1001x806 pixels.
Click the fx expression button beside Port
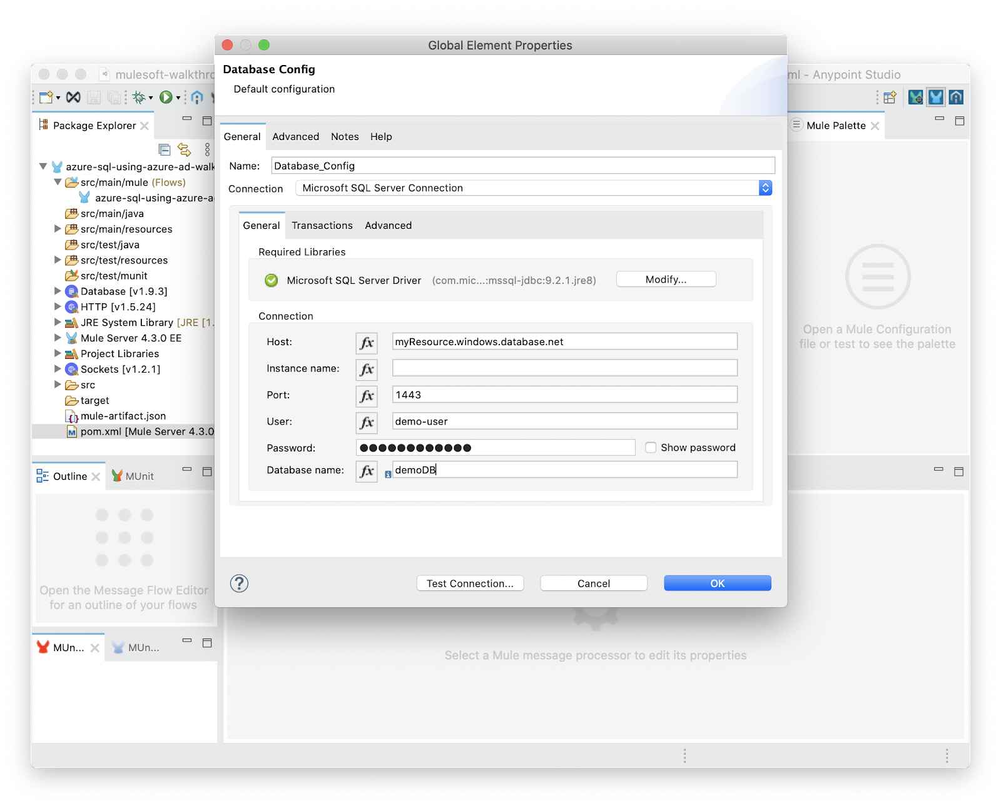(367, 396)
